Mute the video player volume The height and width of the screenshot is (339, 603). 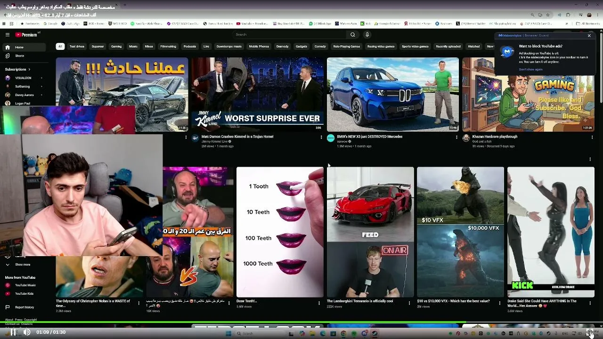pos(27,332)
